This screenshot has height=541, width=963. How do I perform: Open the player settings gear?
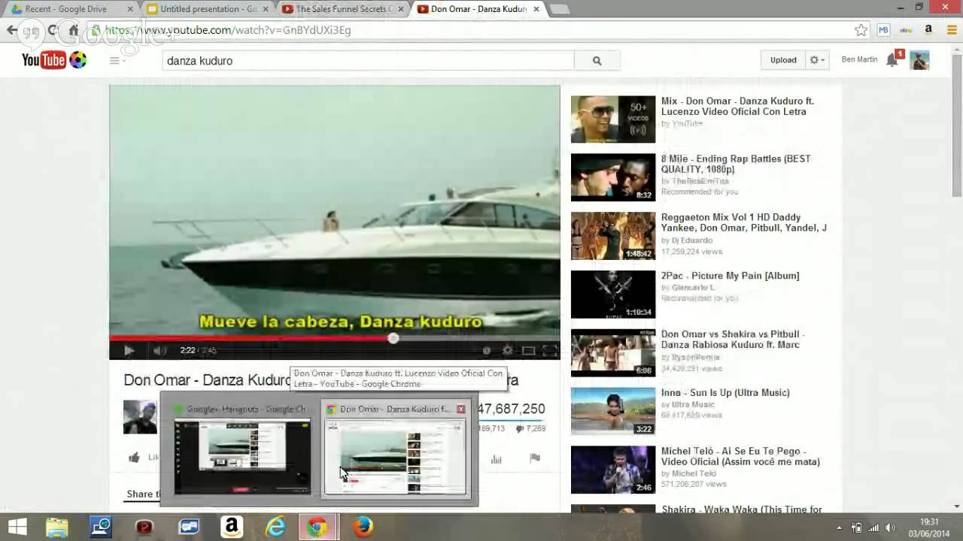(508, 350)
